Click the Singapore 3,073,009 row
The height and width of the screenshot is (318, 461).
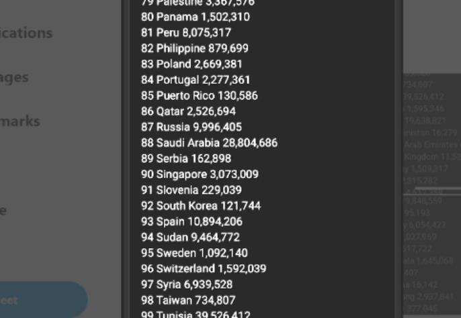click(x=200, y=174)
